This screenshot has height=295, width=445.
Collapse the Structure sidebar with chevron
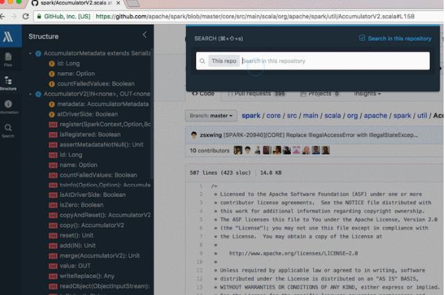[144, 35]
